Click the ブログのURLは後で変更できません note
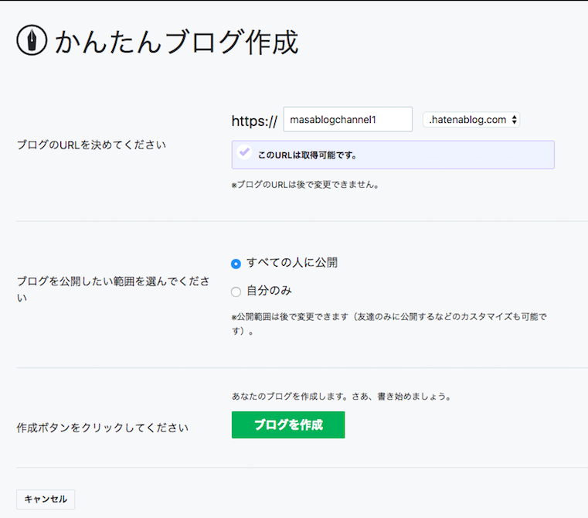This screenshot has width=588, height=518. pos(306,185)
